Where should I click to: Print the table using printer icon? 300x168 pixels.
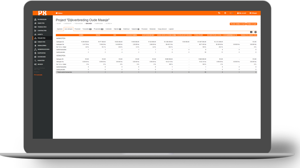(x=255, y=32)
